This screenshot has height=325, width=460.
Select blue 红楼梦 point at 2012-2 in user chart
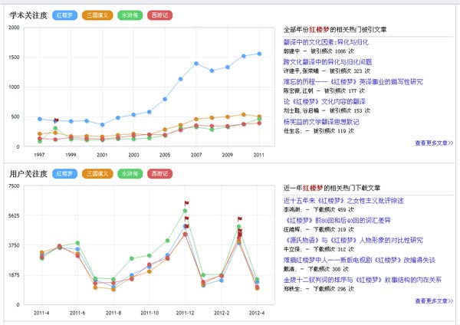tap(222, 281)
